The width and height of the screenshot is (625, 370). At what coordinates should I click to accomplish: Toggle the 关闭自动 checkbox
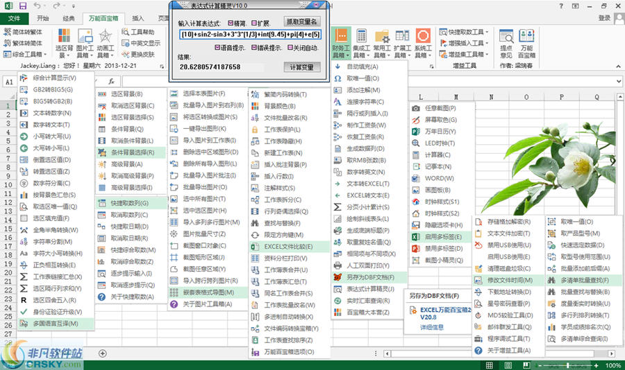(290, 47)
